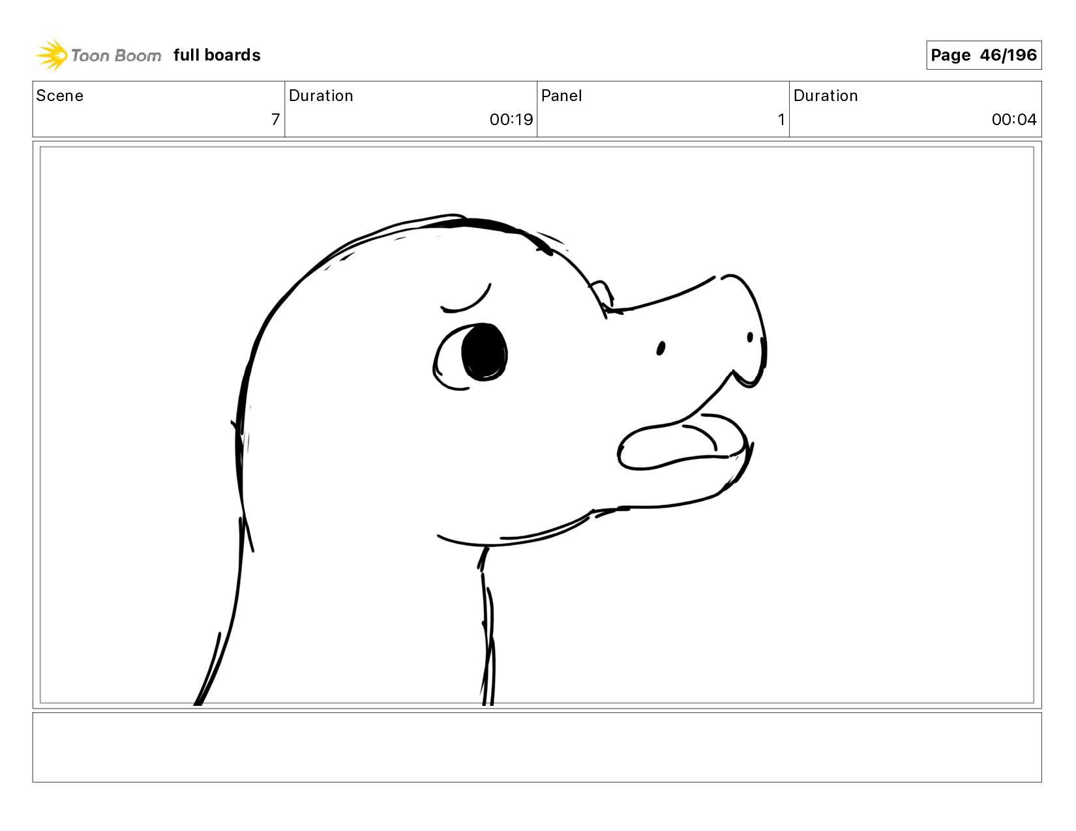Click the scene duration value '00:19'
The image size is (1076, 831).
pyautogui.click(x=511, y=119)
